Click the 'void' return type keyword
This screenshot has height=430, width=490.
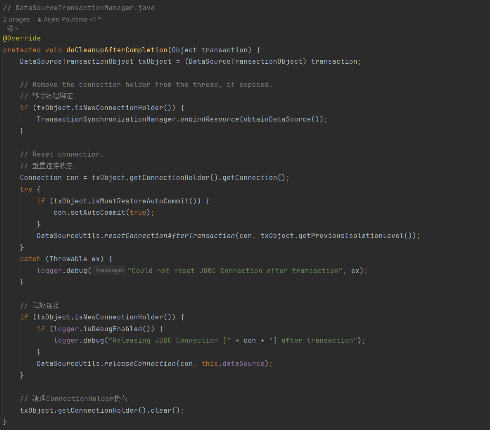(54, 50)
